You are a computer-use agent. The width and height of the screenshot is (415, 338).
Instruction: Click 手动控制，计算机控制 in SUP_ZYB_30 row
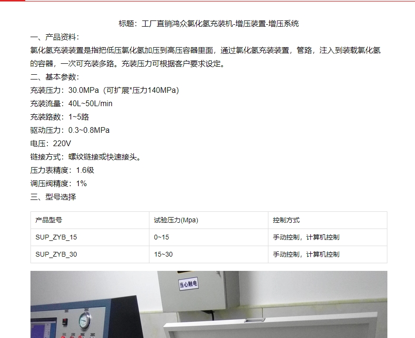coord(327,255)
